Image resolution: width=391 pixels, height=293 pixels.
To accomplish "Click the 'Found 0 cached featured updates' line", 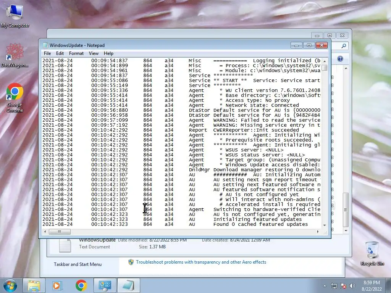I will click(260, 224).
